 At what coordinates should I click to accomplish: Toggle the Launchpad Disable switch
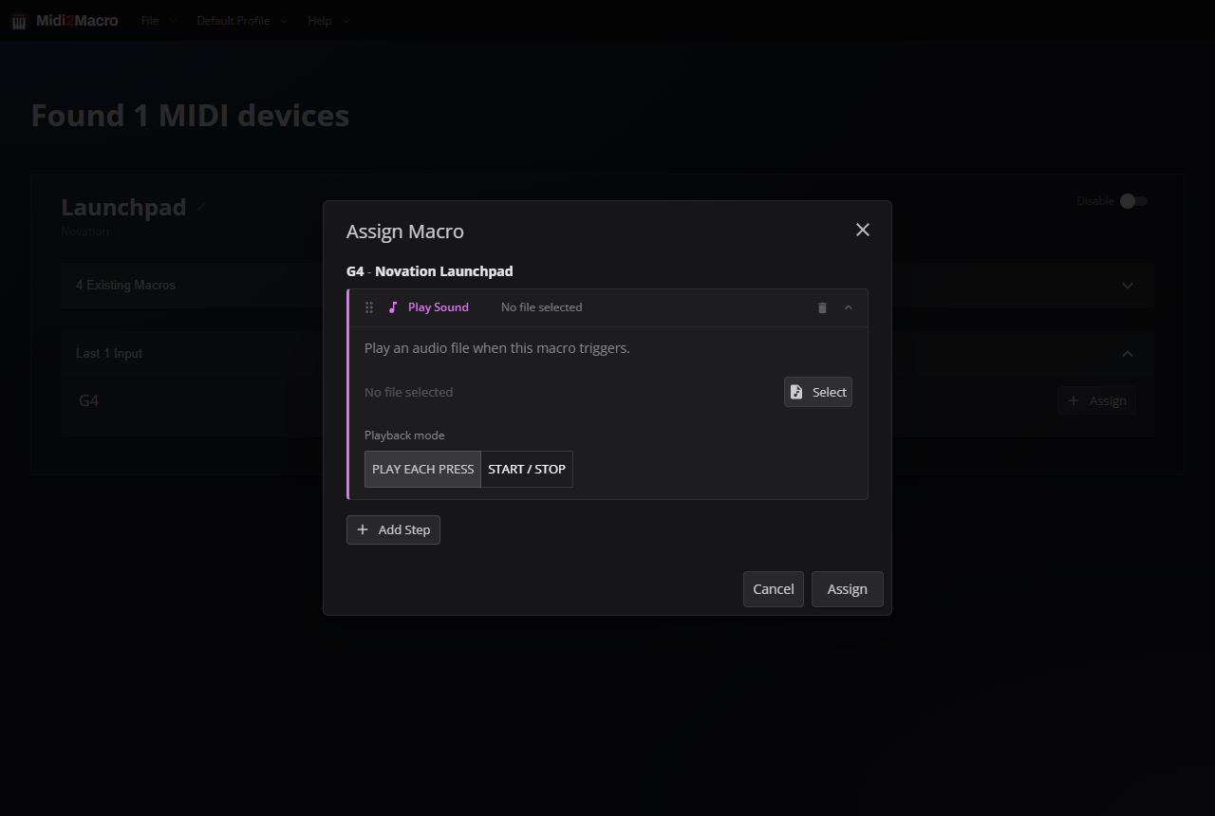(1133, 201)
